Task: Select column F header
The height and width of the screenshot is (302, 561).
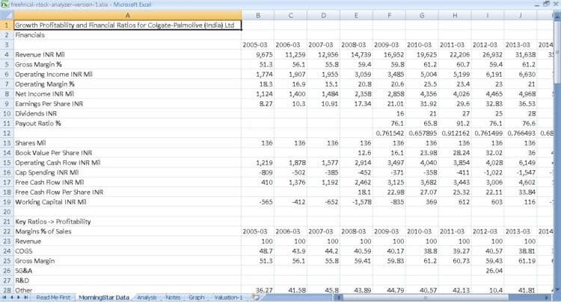Action: (x=389, y=16)
